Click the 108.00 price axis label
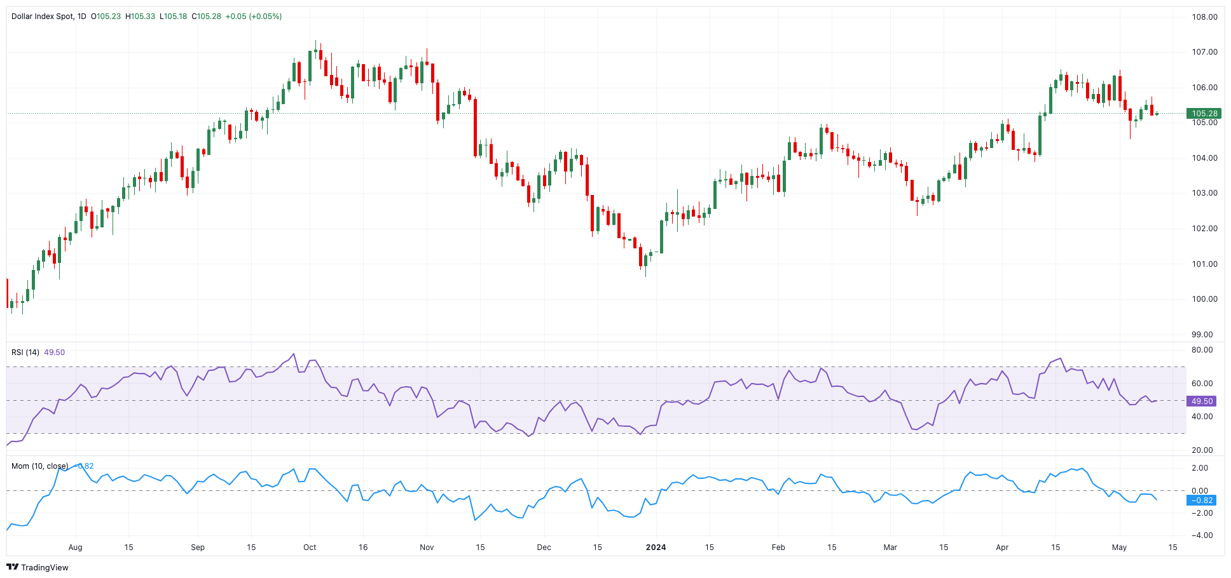Viewport: 1231px width, 578px height. [1204, 17]
